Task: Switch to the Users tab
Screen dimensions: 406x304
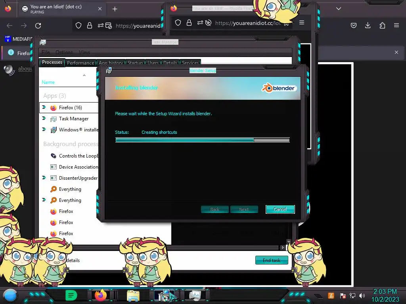Action: pyautogui.click(x=153, y=63)
